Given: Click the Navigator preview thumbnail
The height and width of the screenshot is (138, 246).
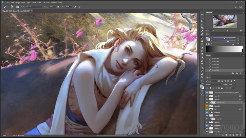Looking at the screenshot, I should click(225, 21).
